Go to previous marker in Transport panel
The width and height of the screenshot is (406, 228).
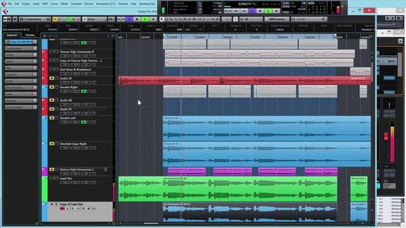coord(226,11)
